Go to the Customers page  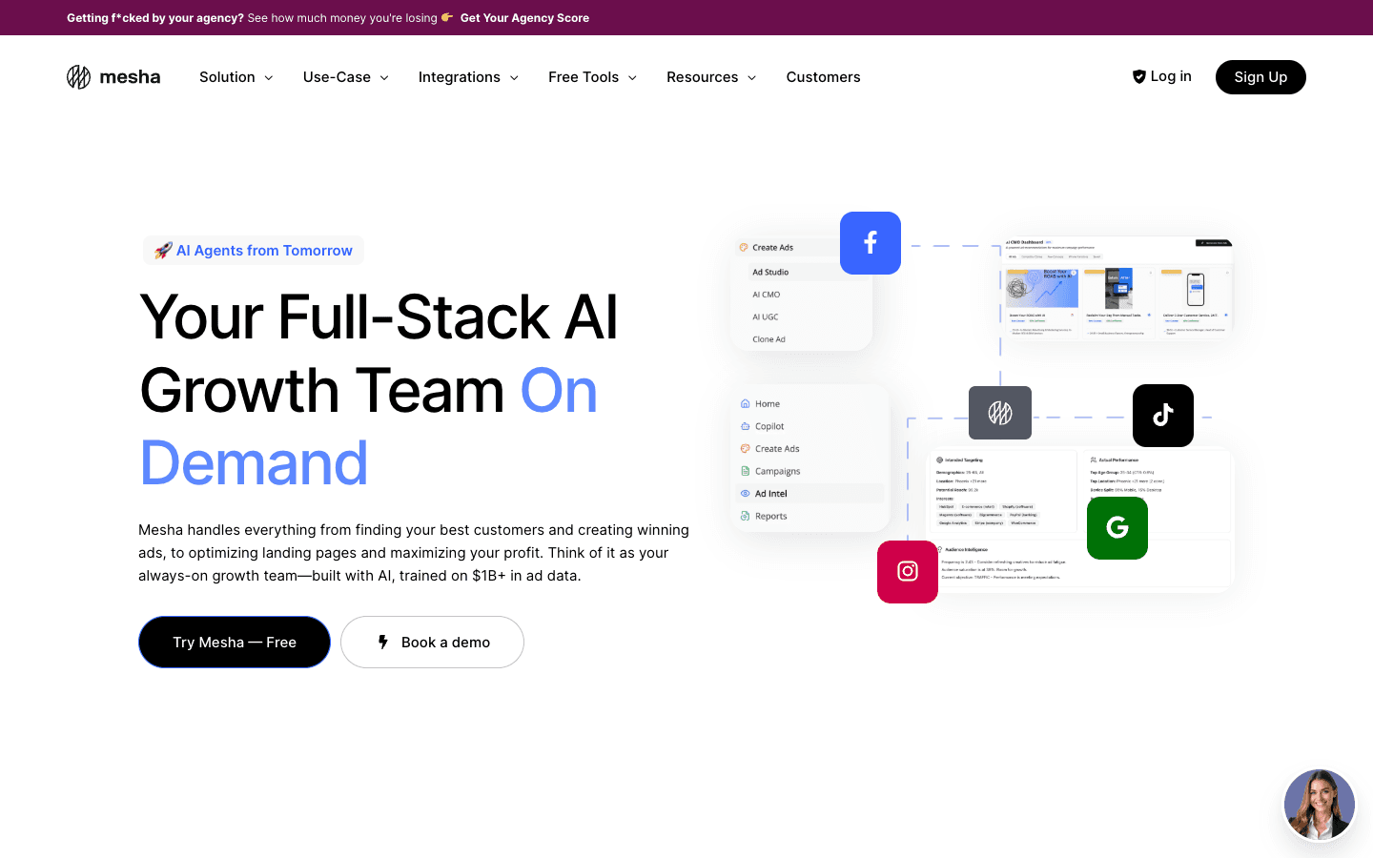[x=823, y=77]
